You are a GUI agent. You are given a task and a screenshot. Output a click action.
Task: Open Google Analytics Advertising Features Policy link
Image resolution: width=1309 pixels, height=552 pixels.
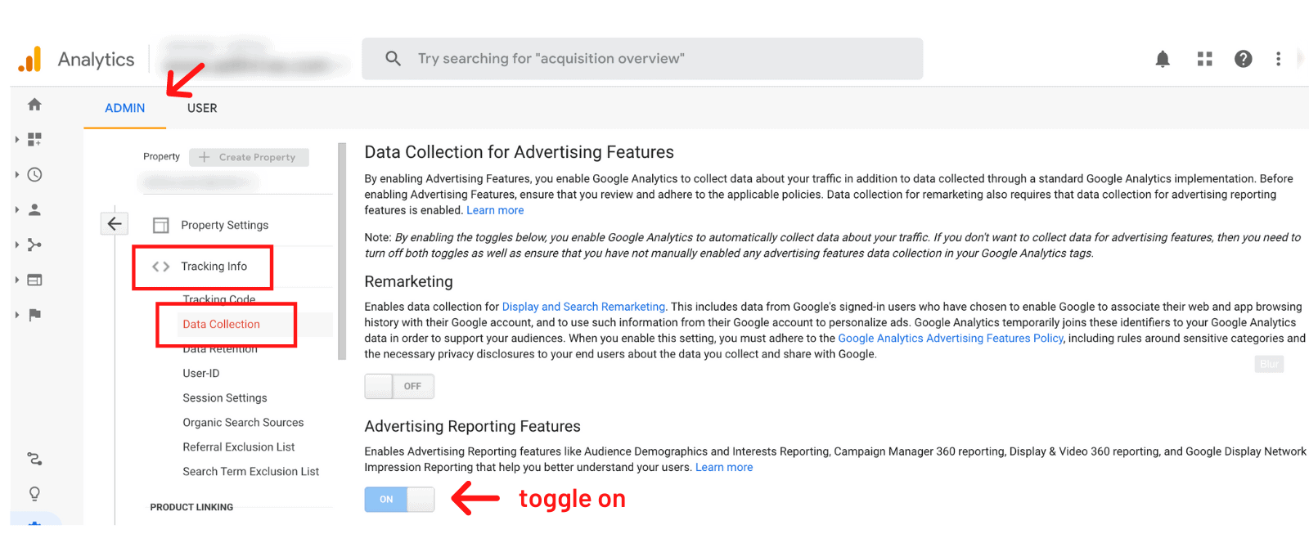click(951, 338)
